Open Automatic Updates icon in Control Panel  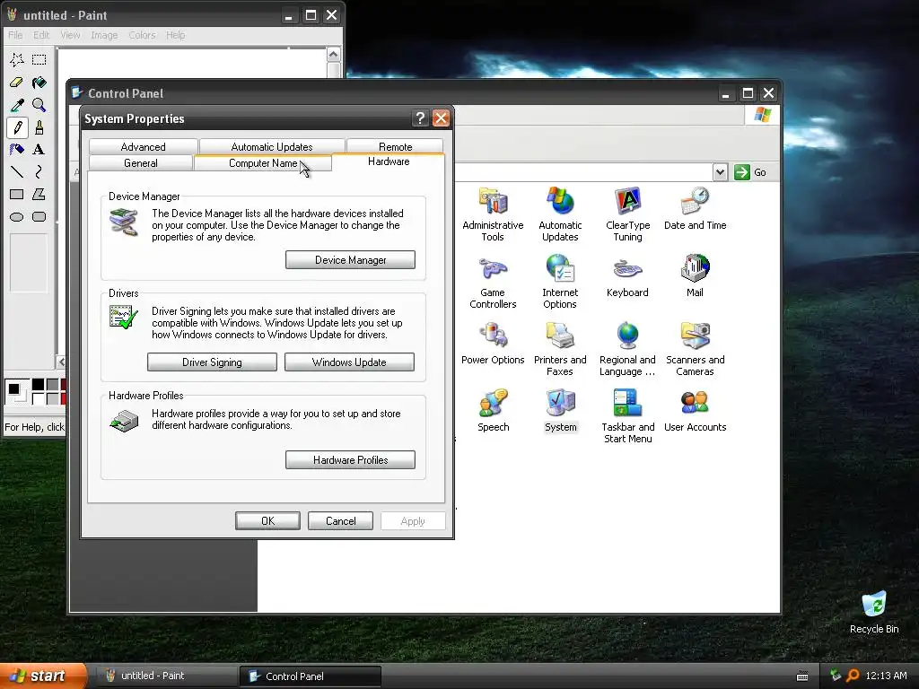click(x=560, y=214)
